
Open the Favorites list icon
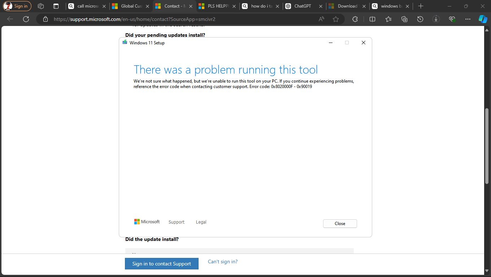click(x=388, y=19)
